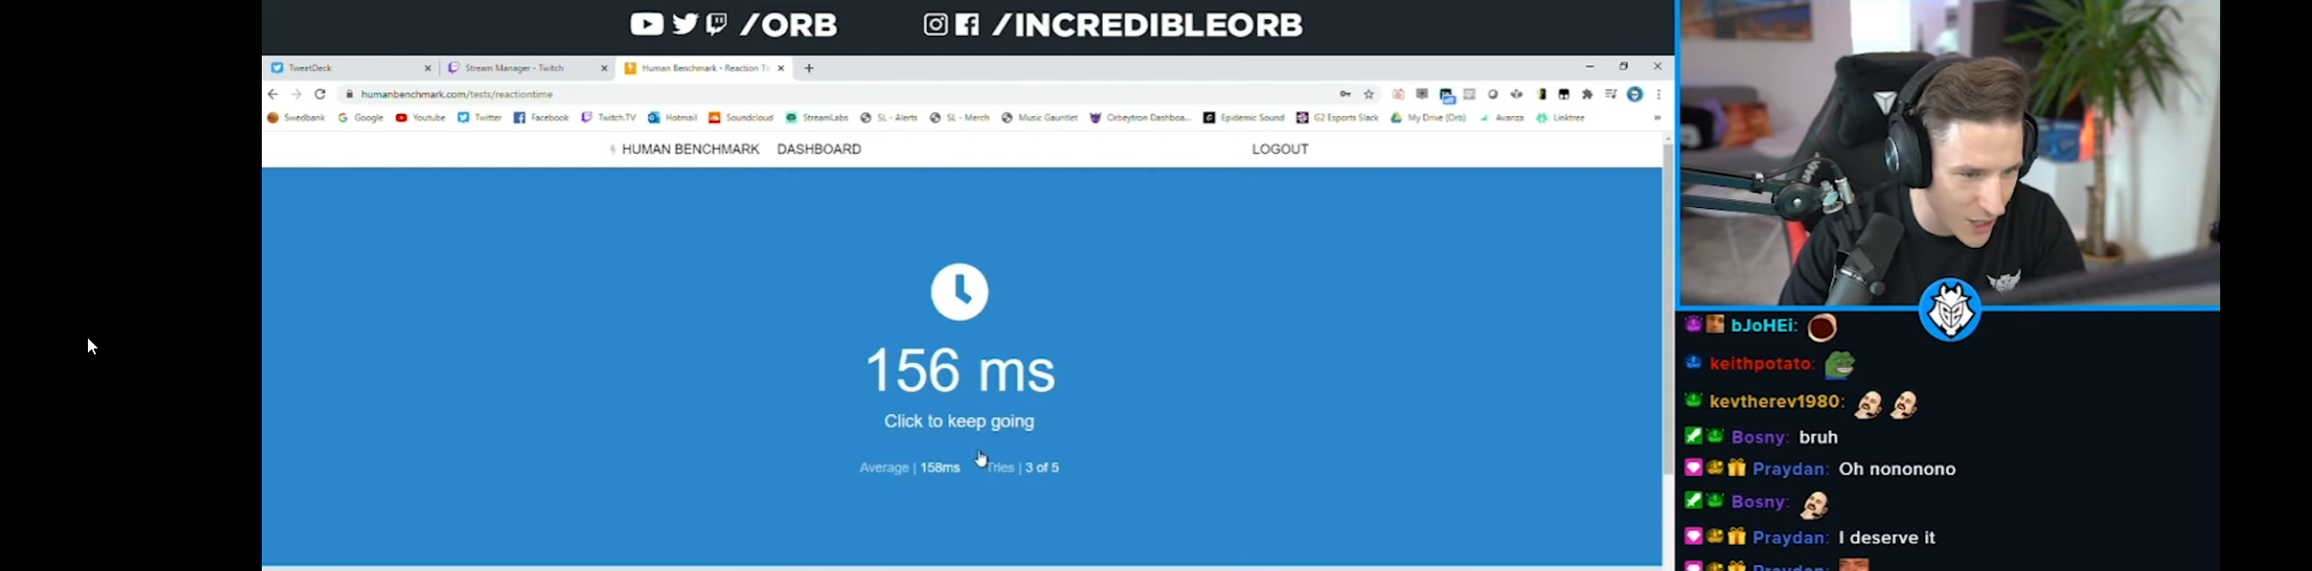The image size is (2312, 571).
Task: Open the Chrome extensions puzzle icon
Action: (x=1587, y=95)
